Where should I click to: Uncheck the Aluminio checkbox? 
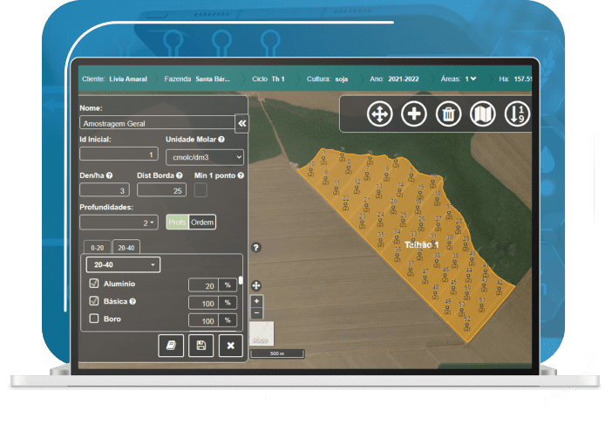point(94,284)
